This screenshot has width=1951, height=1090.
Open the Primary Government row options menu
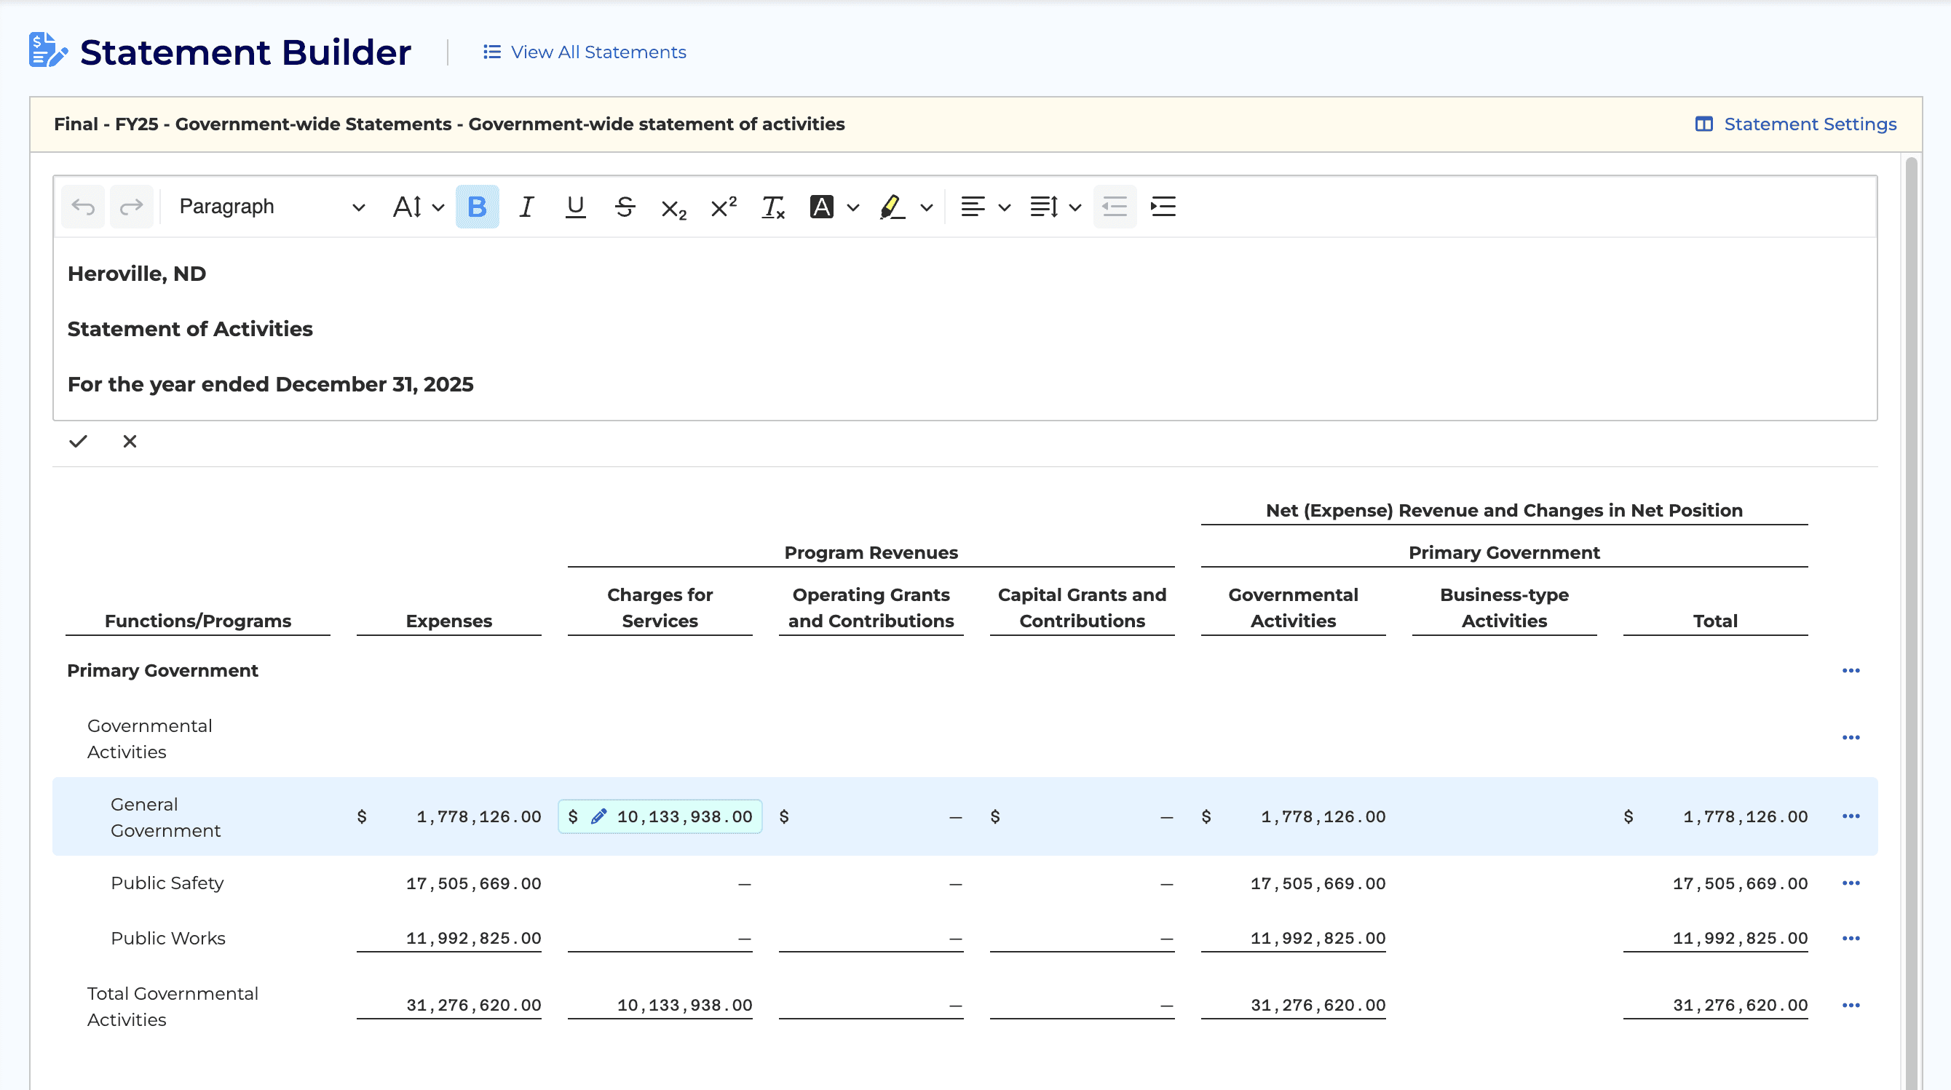[1853, 671]
